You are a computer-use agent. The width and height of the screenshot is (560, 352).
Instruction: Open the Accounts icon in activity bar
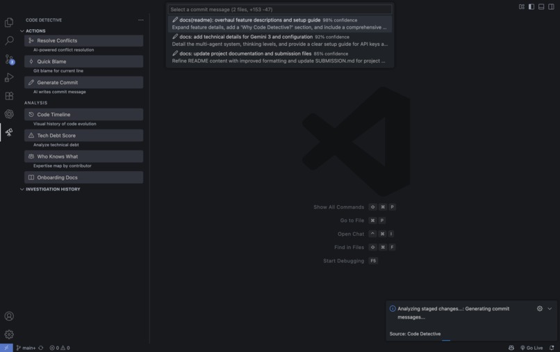9,317
